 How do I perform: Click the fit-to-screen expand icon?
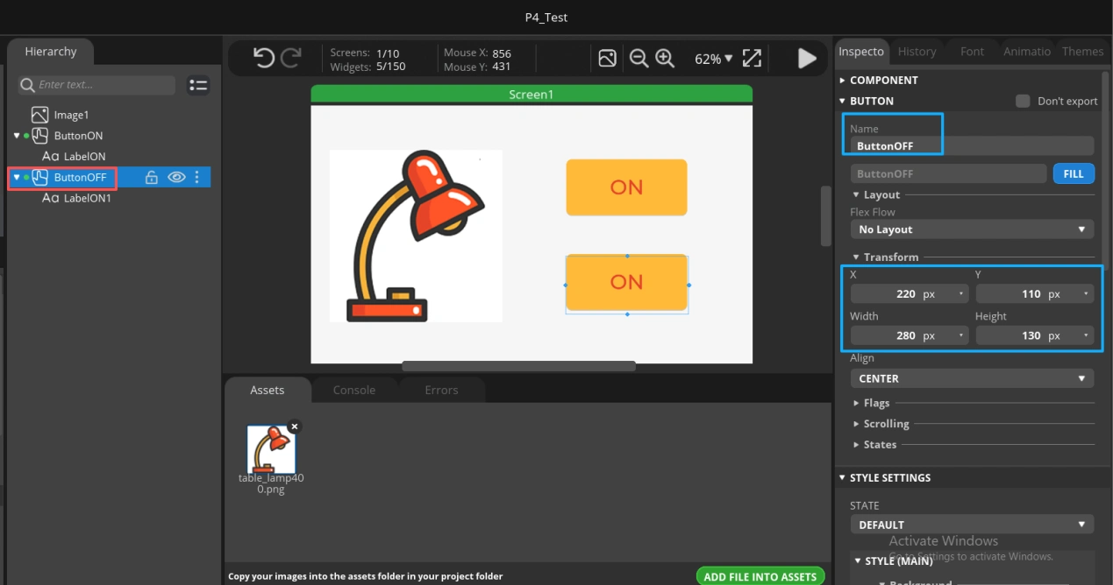pos(752,59)
